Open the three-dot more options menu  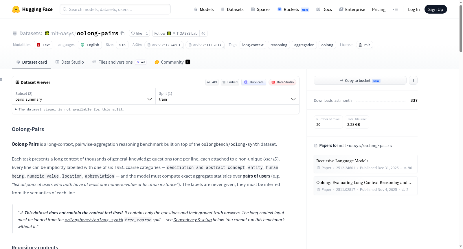coord(413,80)
